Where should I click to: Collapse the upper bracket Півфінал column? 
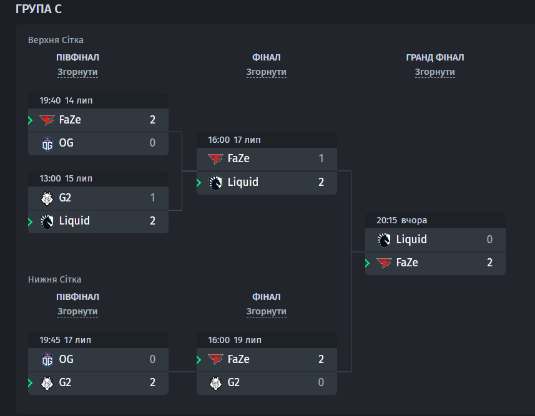(77, 72)
